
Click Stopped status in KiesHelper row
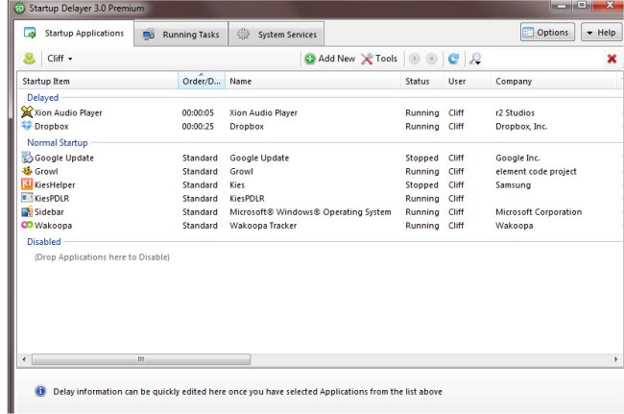[421, 184]
